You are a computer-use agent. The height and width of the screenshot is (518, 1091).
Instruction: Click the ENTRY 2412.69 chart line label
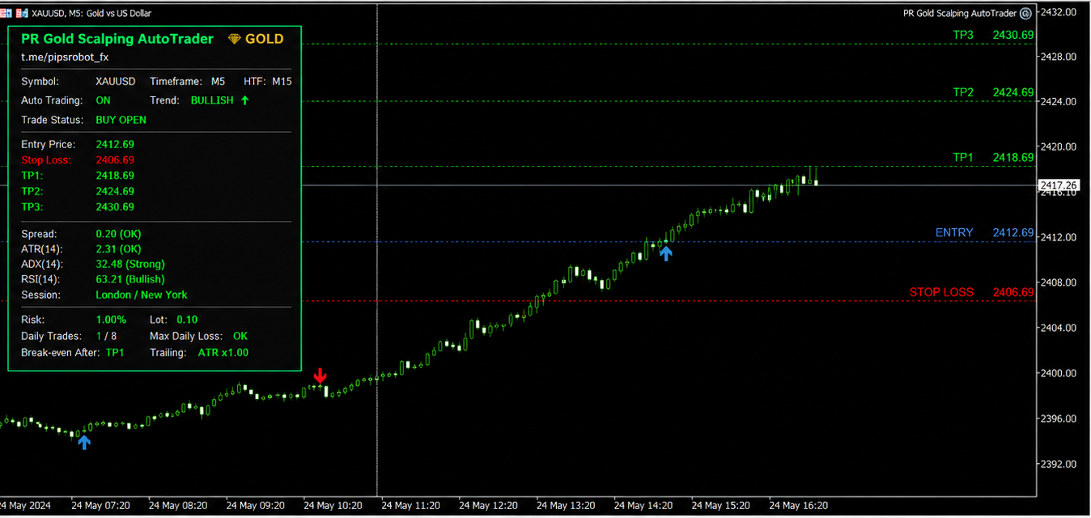coord(985,232)
